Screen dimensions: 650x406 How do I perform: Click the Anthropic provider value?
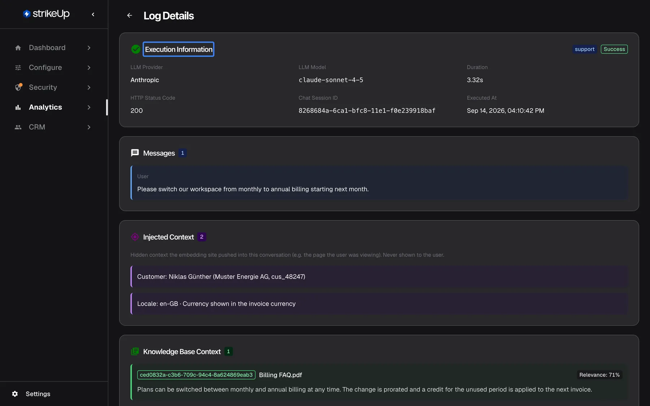point(145,80)
